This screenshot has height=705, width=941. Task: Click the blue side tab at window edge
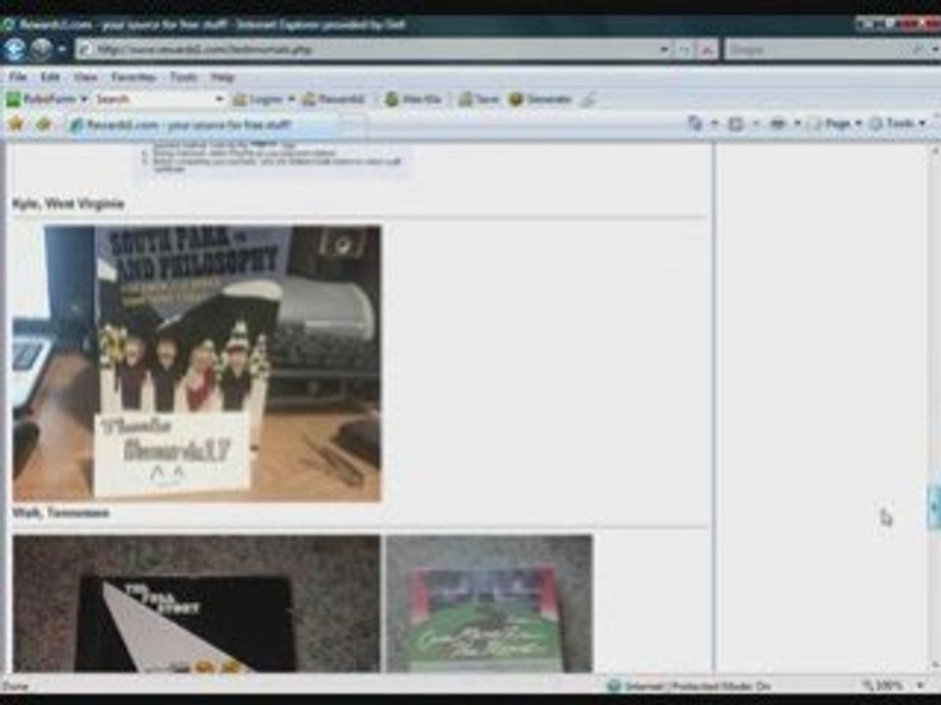935,508
